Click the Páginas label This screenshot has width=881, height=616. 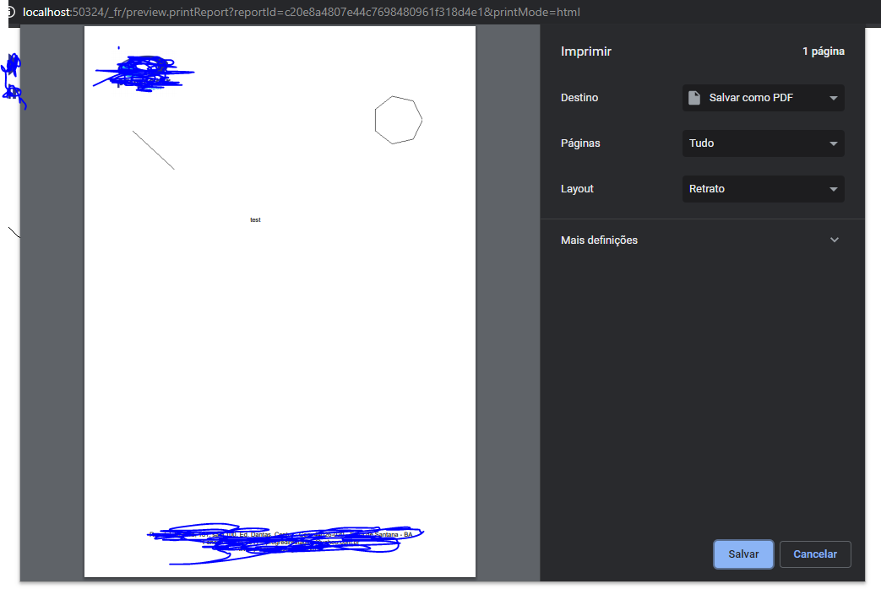coord(579,143)
